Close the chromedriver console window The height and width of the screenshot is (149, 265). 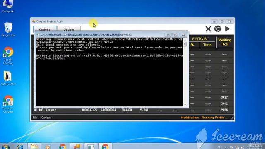(183, 35)
